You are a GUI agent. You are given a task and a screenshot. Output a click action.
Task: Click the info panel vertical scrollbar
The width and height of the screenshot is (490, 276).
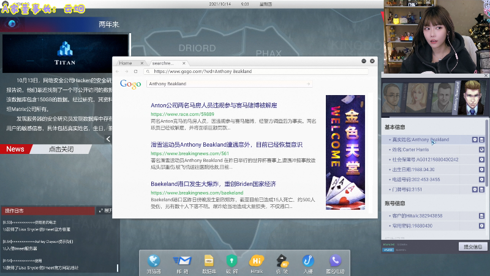(487, 152)
